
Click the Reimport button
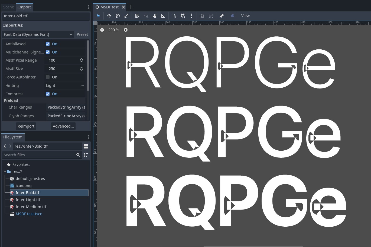(x=26, y=126)
